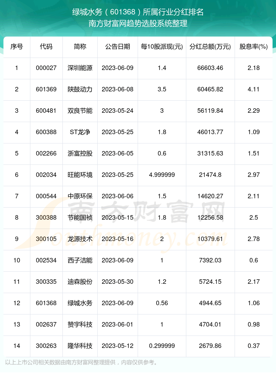
Task: Select the 代码 column header
Action: point(46,47)
